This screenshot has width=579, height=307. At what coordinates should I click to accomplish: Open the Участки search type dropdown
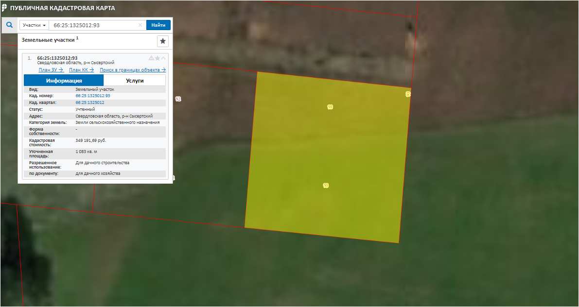34,25
